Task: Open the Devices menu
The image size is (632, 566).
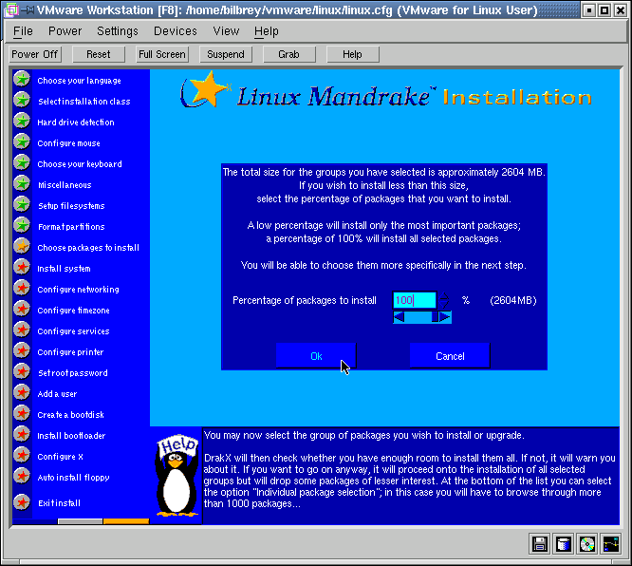Action: coord(176,31)
